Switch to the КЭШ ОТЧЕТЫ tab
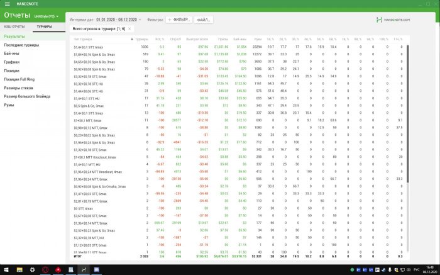This screenshot has width=440, height=275. pyautogui.click(x=14, y=26)
